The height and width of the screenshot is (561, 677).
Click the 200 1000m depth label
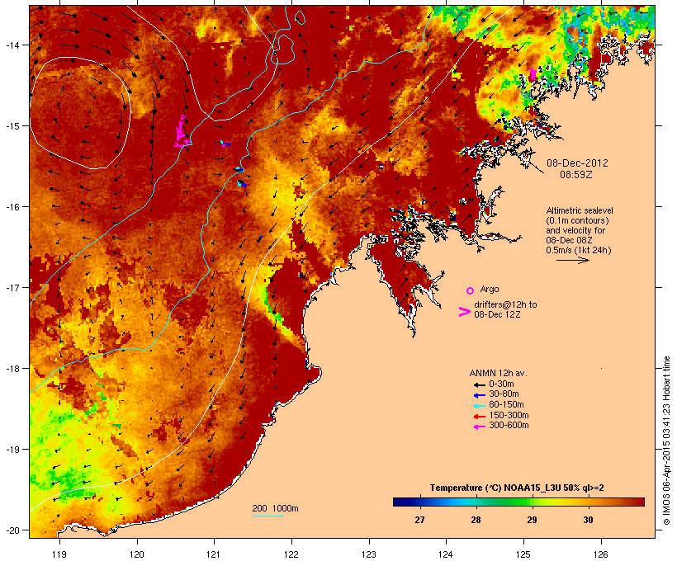click(x=275, y=508)
